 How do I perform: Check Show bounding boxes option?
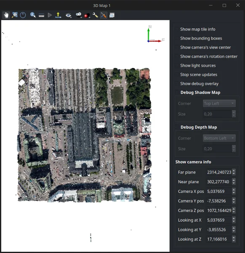point(177,38)
